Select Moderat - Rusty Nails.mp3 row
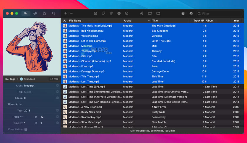This screenshot has height=143, width=247. click(x=152, y=112)
